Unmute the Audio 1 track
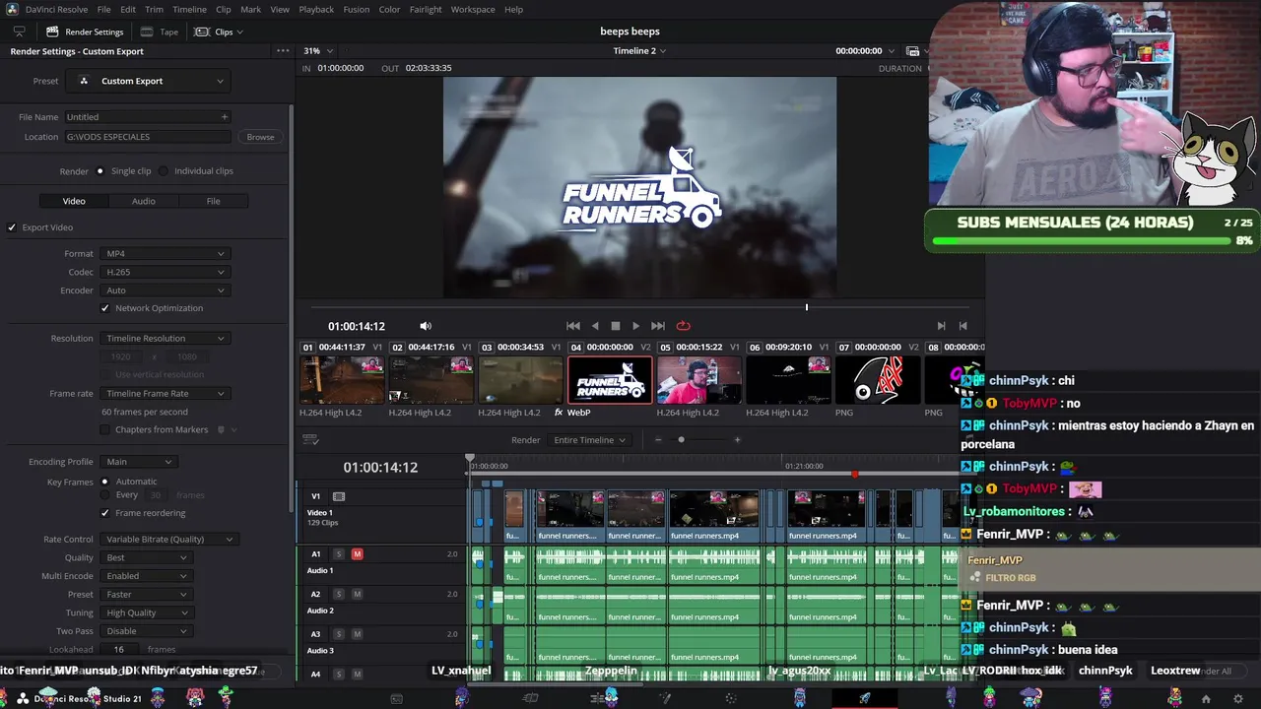1261x709 pixels. tap(358, 554)
